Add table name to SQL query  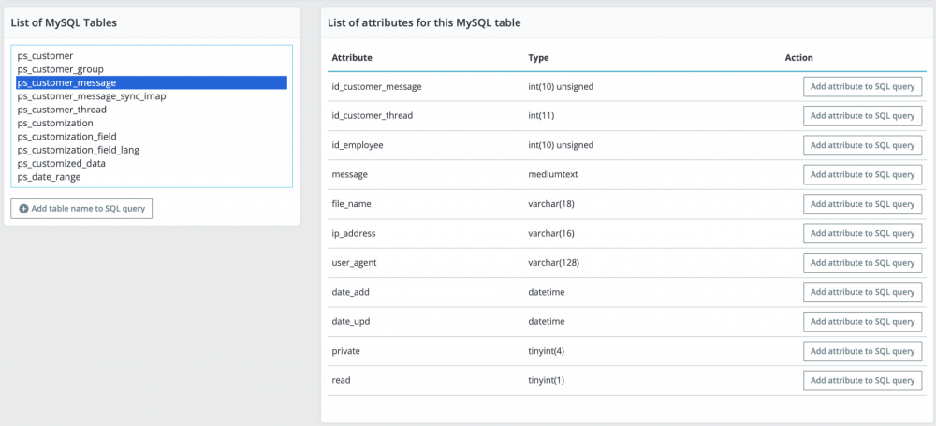click(x=81, y=208)
